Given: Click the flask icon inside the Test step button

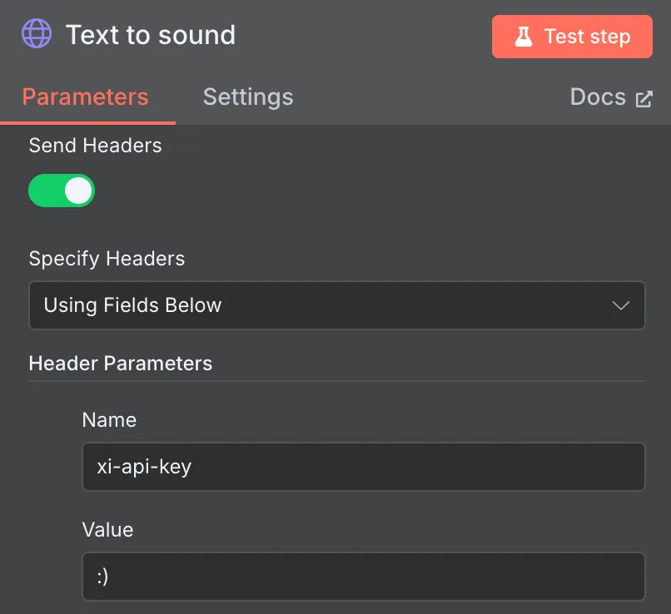Looking at the screenshot, I should (523, 36).
